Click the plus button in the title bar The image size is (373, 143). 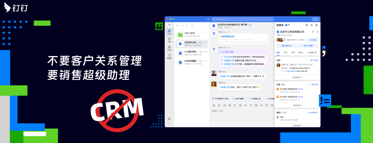[315, 19]
